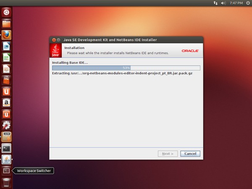Click the disabled Next > button
The width and height of the screenshot is (252, 189).
point(168,154)
